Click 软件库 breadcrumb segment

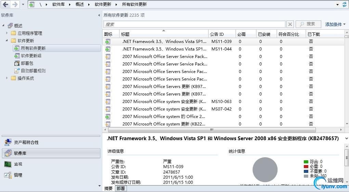point(58,4)
